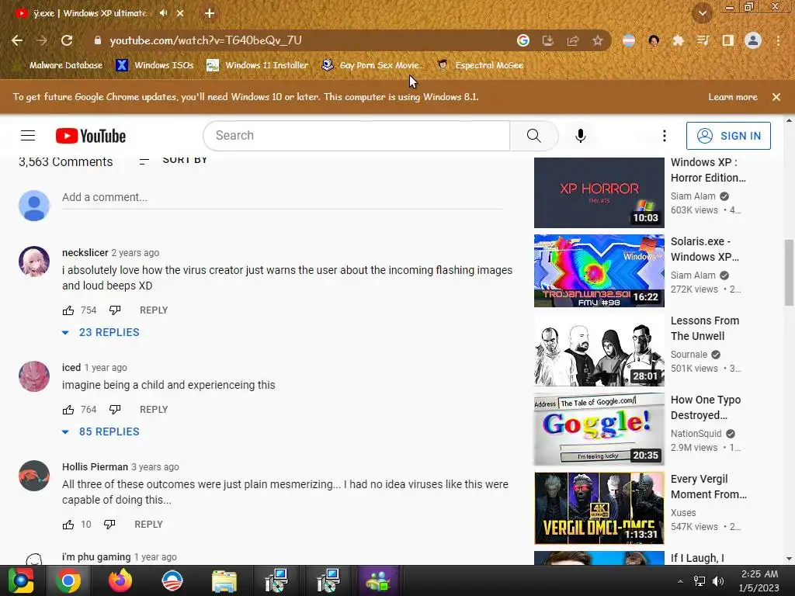This screenshot has height=596, width=795.
Task: Open Windows 11 Installer bookmark
Action: coord(258,65)
